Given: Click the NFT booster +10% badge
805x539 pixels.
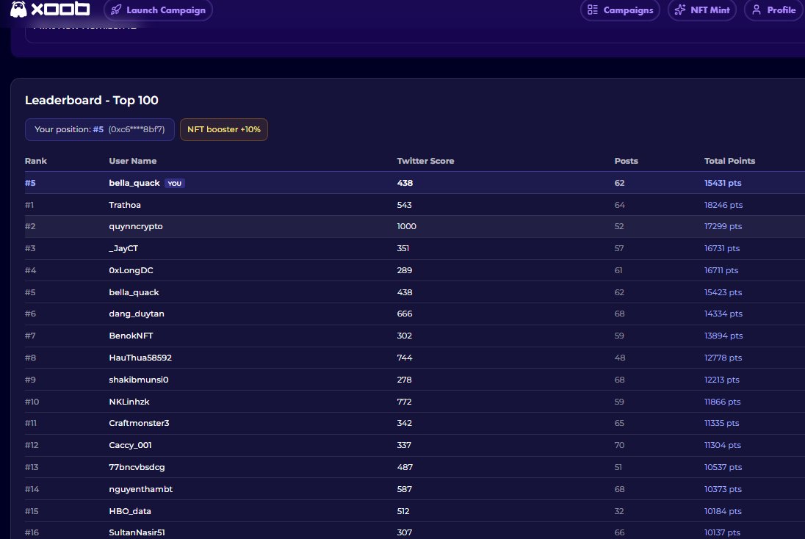Looking at the screenshot, I should 224,129.
